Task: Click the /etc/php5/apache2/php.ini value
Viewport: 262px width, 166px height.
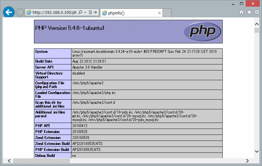Action: tap(94, 93)
